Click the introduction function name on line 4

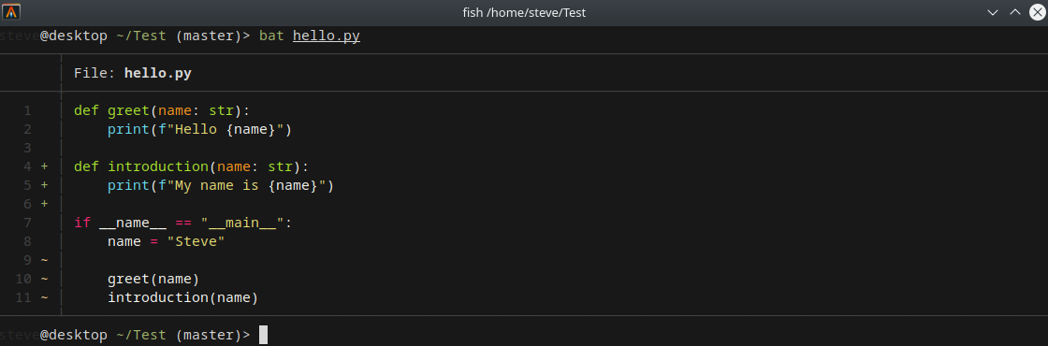[158, 166]
